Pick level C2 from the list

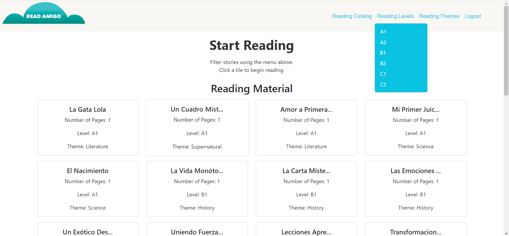pyautogui.click(x=383, y=85)
